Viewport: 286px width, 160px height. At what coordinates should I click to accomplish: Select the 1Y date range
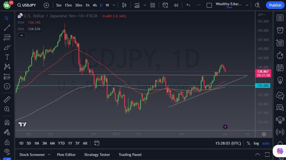[70, 143]
